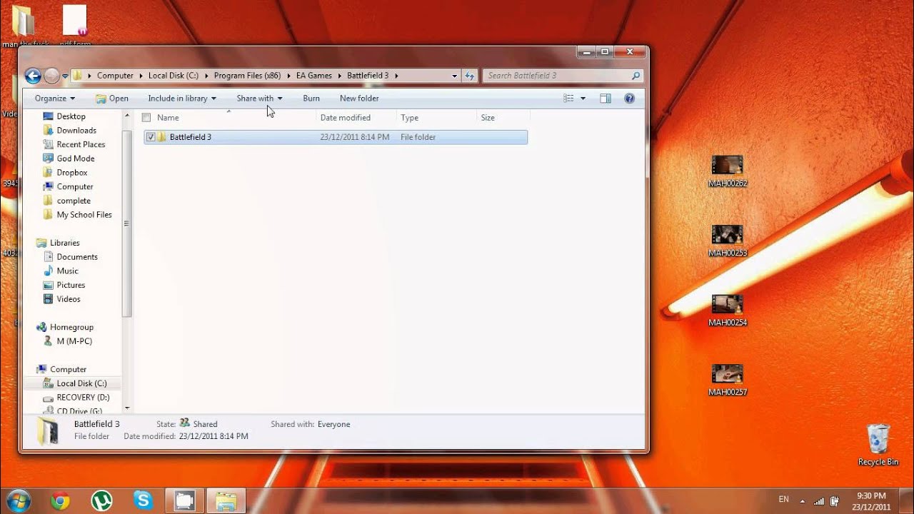Image resolution: width=914 pixels, height=514 pixels.
Task: Open the Include in library menu
Action: (181, 99)
